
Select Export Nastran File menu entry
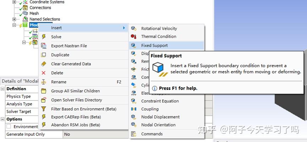pyautogui.click(x=69, y=46)
